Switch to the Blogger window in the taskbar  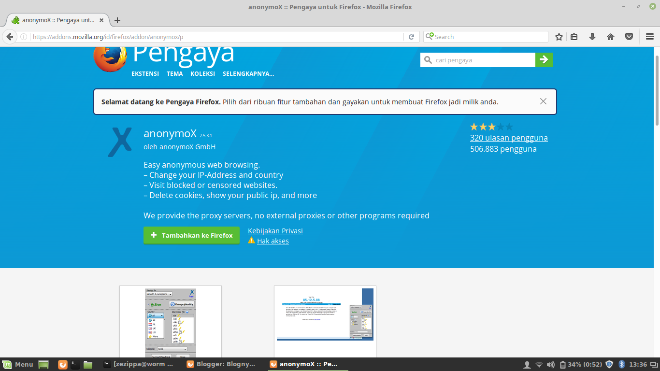click(x=221, y=364)
